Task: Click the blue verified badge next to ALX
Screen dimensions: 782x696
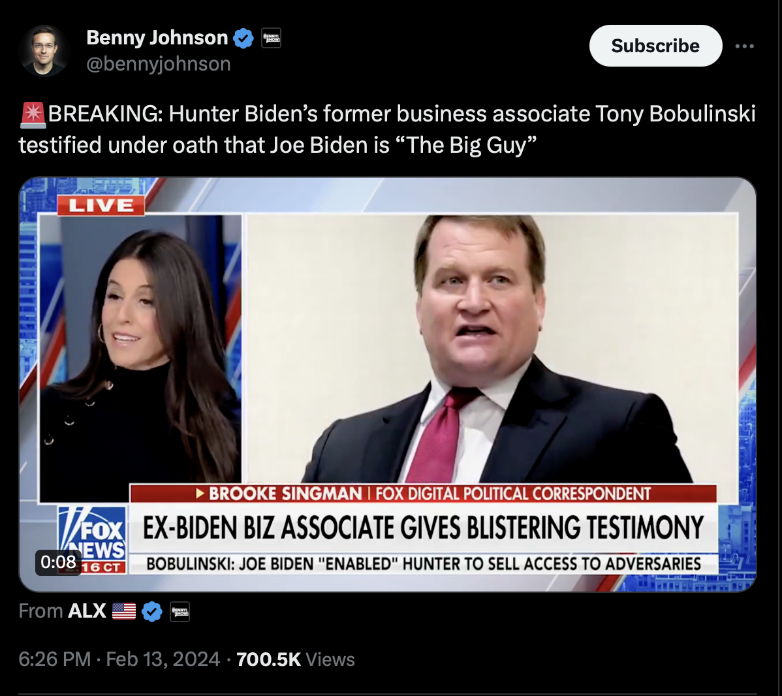Action: pyautogui.click(x=152, y=611)
